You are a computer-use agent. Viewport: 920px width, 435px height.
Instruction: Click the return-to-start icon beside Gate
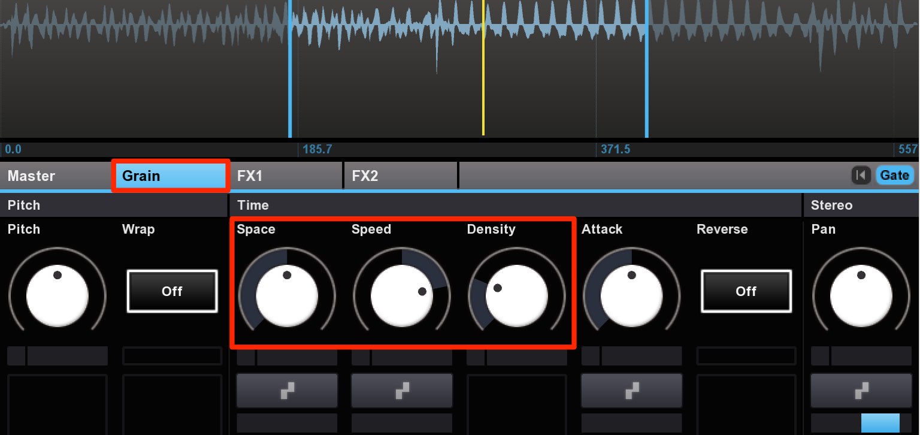(861, 175)
